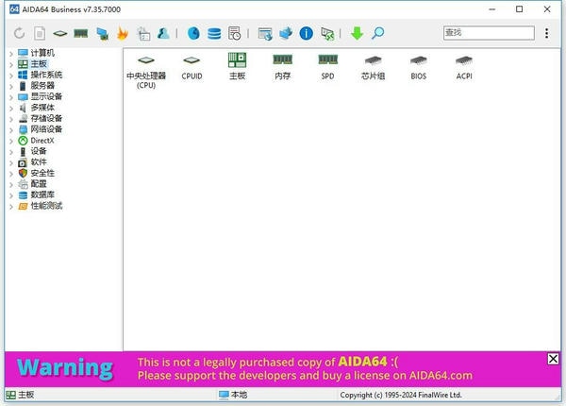
Task: Expand the 主板 tree node arrow
Action: click(x=11, y=64)
